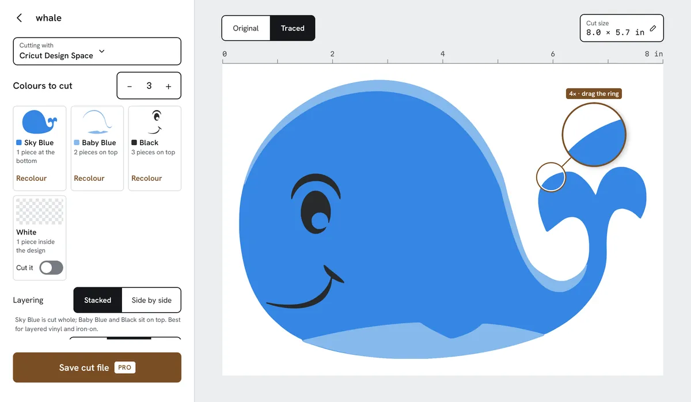The height and width of the screenshot is (402, 691).
Task: Recolour the Sky Blue layer
Action: (x=32, y=178)
